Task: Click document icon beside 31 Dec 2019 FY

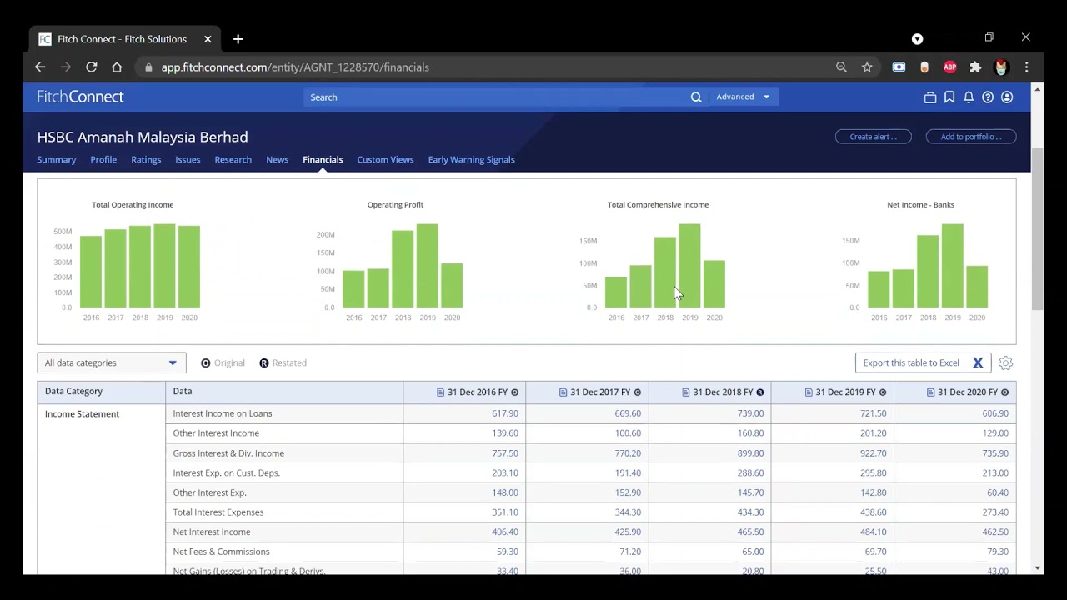Action: (x=809, y=392)
